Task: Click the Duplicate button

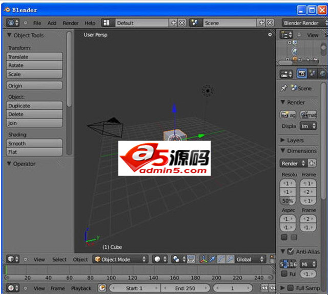Action: click(x=34, y=105)
